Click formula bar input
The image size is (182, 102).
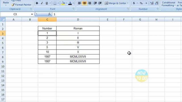117,14
